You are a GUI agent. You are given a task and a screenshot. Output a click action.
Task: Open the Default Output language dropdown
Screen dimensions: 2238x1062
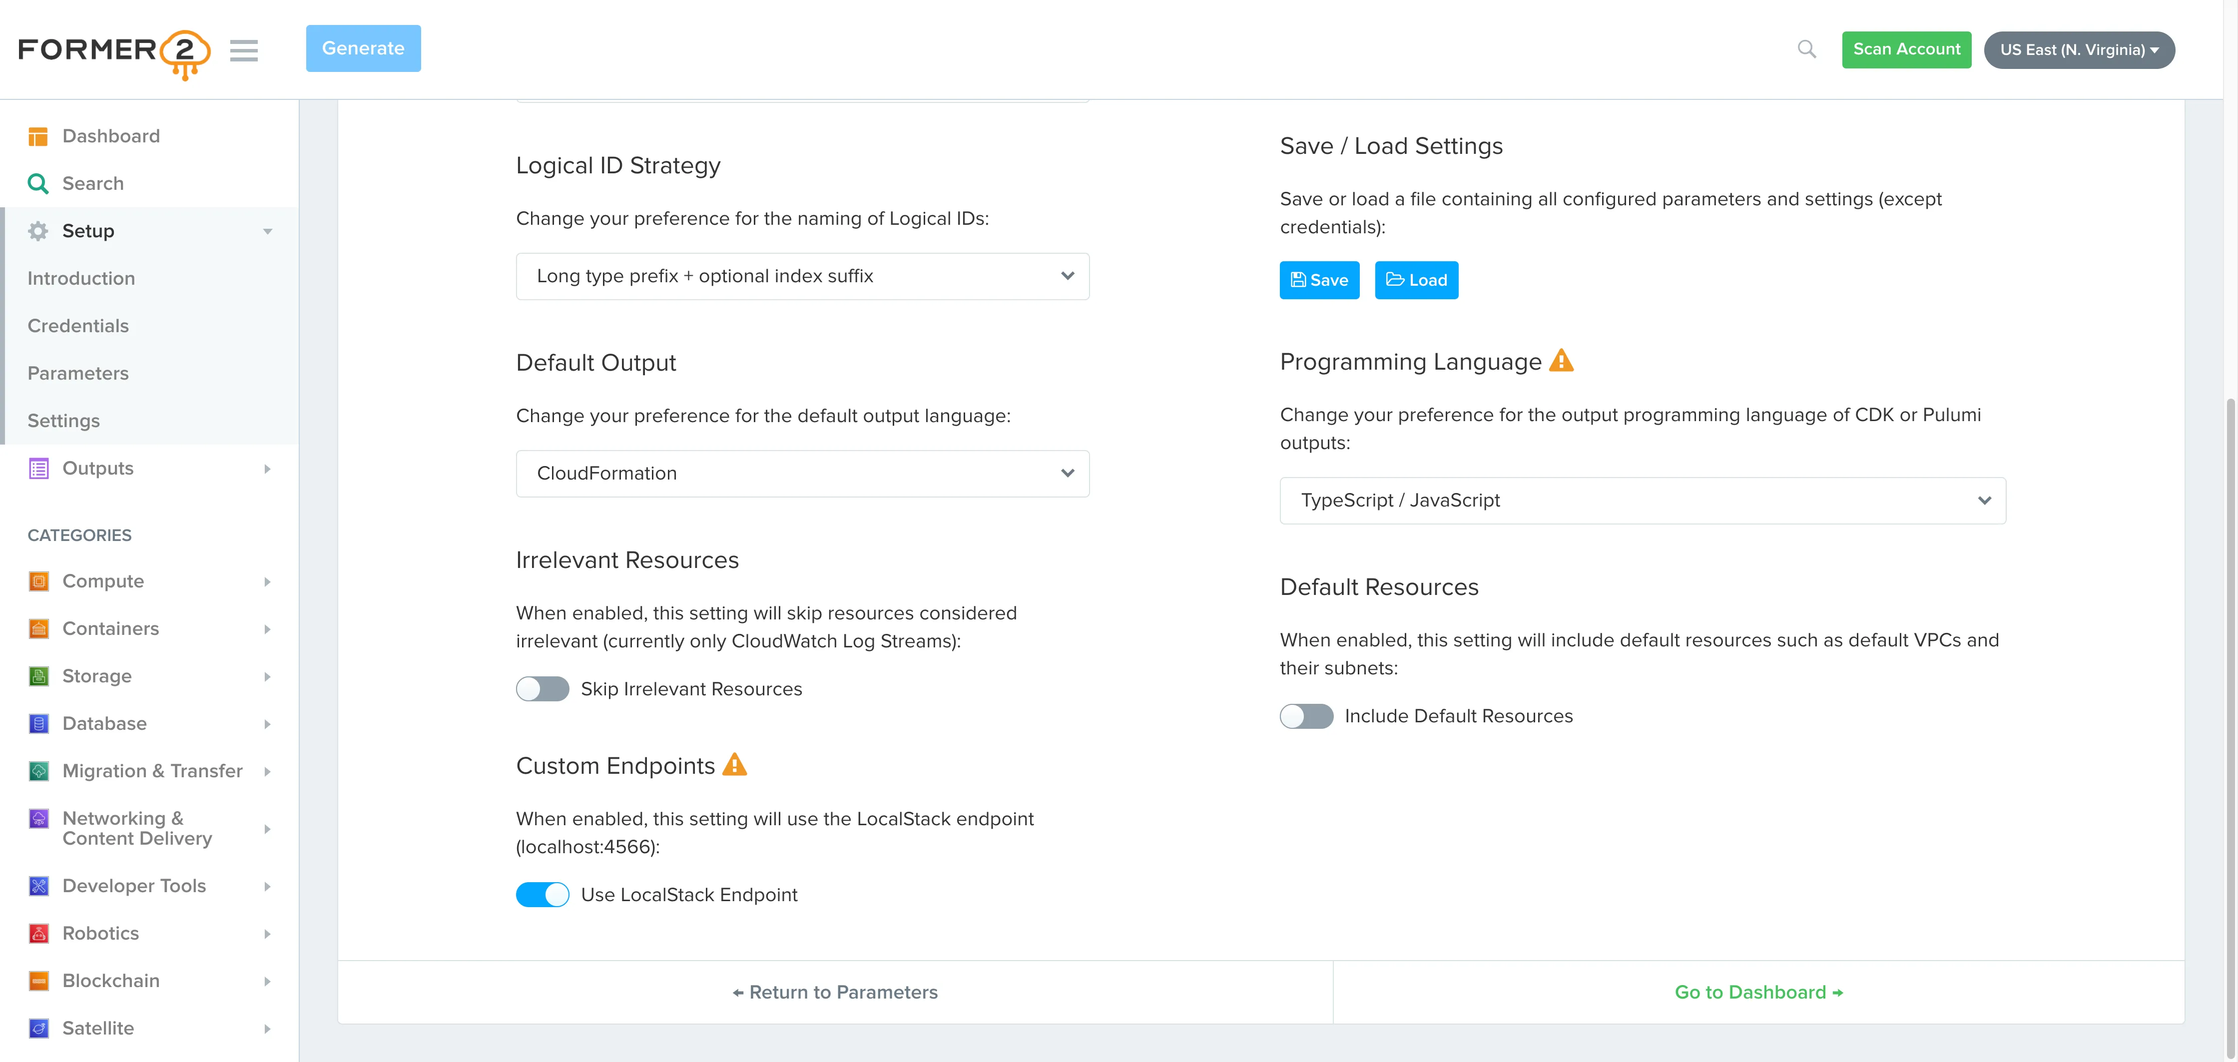coord(802,473)
